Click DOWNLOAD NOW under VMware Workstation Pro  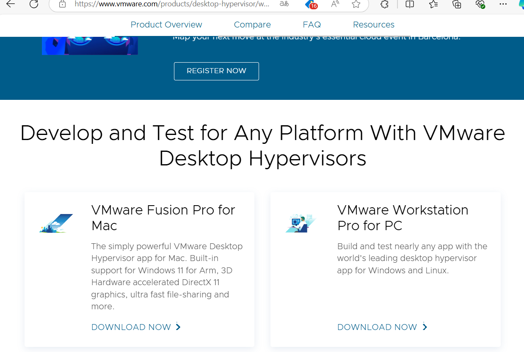pos(382,327)
